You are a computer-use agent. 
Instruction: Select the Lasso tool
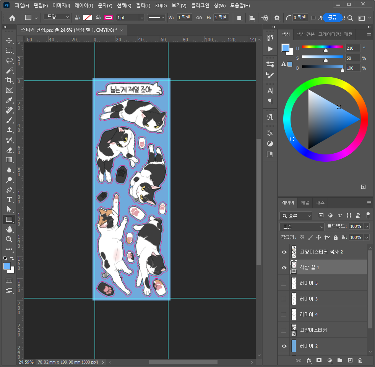(9, 60)
